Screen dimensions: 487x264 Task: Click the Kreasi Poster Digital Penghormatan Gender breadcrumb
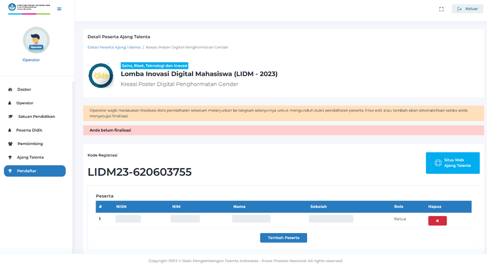(187, 48)
